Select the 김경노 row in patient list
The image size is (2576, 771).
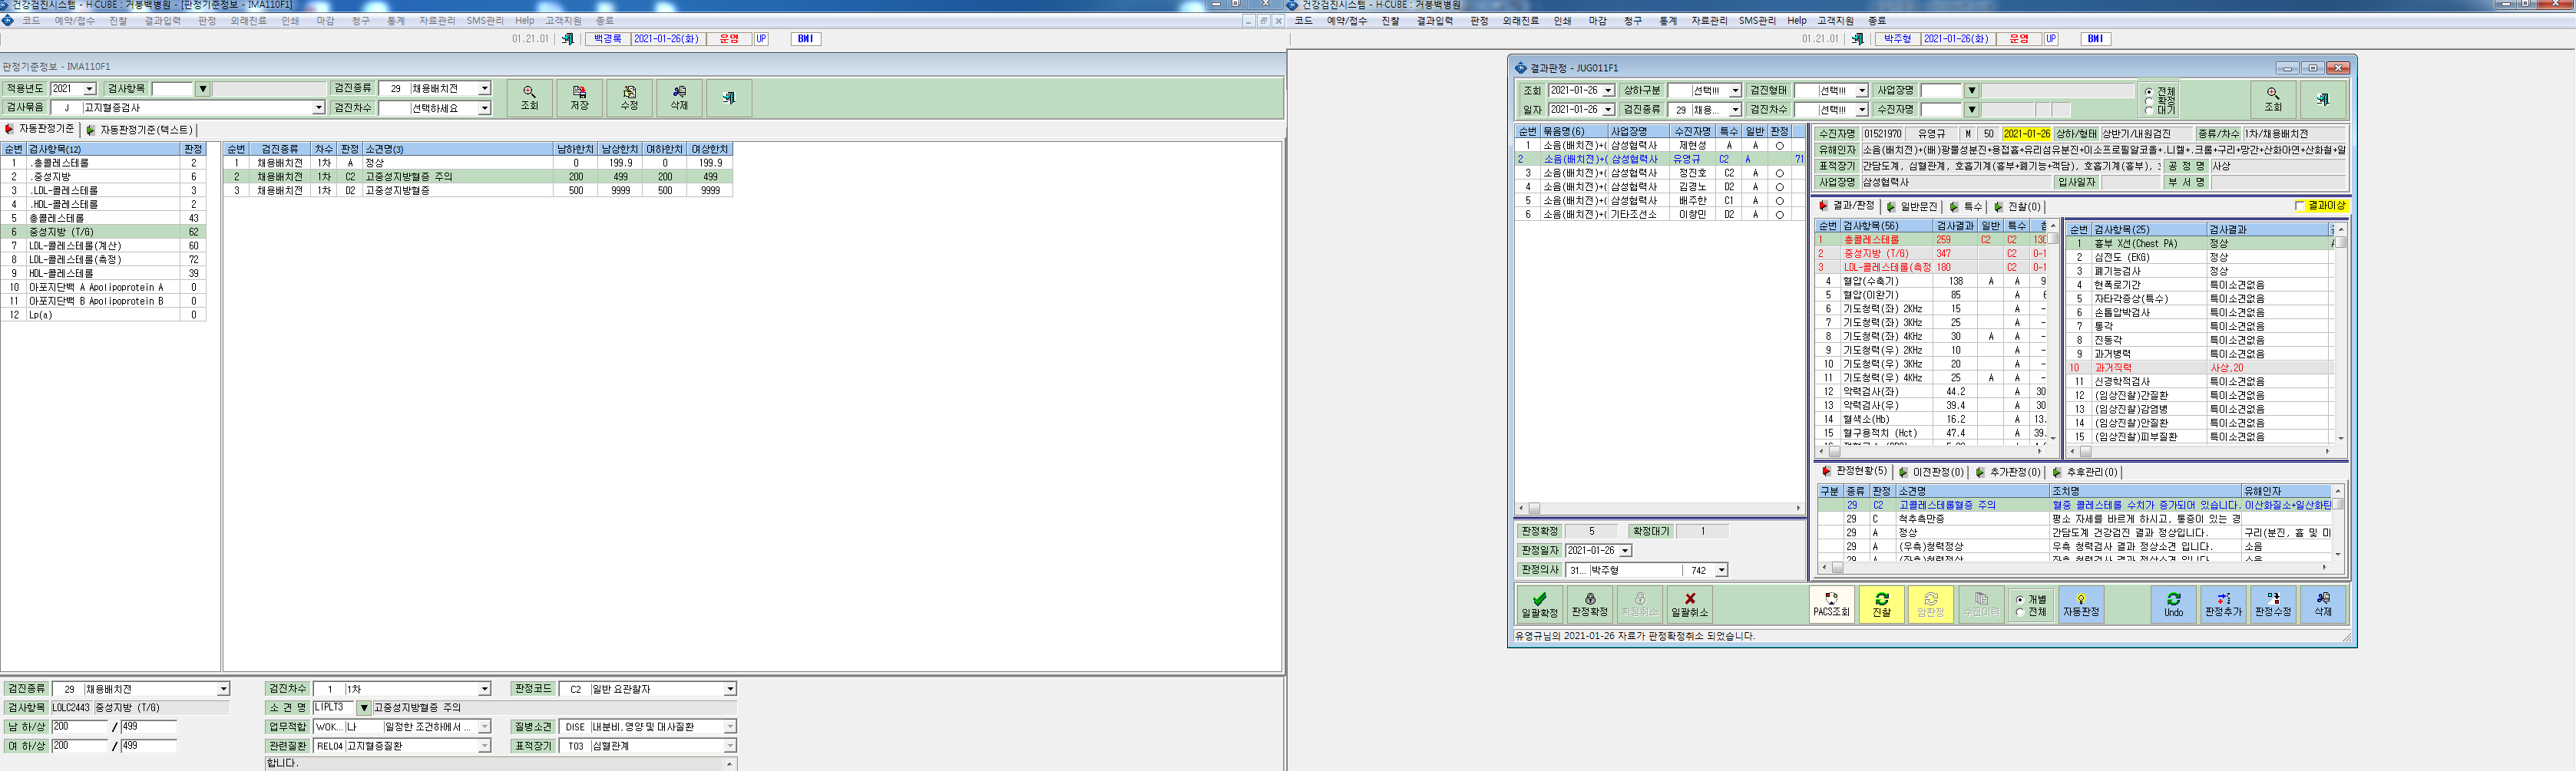[1659, 186]
